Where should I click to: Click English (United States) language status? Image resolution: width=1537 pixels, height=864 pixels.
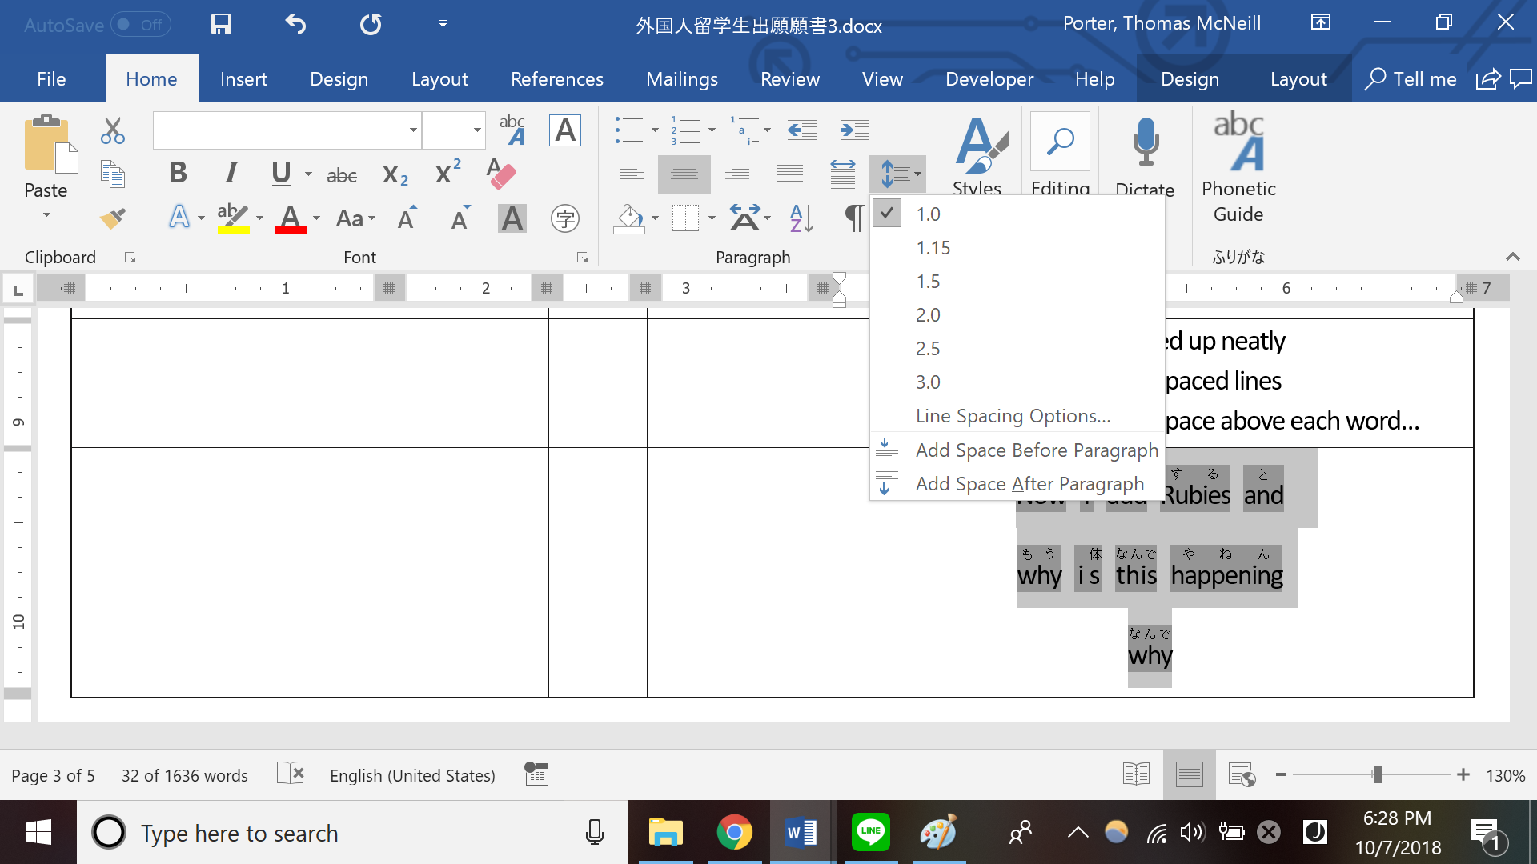tap(412, 775)
